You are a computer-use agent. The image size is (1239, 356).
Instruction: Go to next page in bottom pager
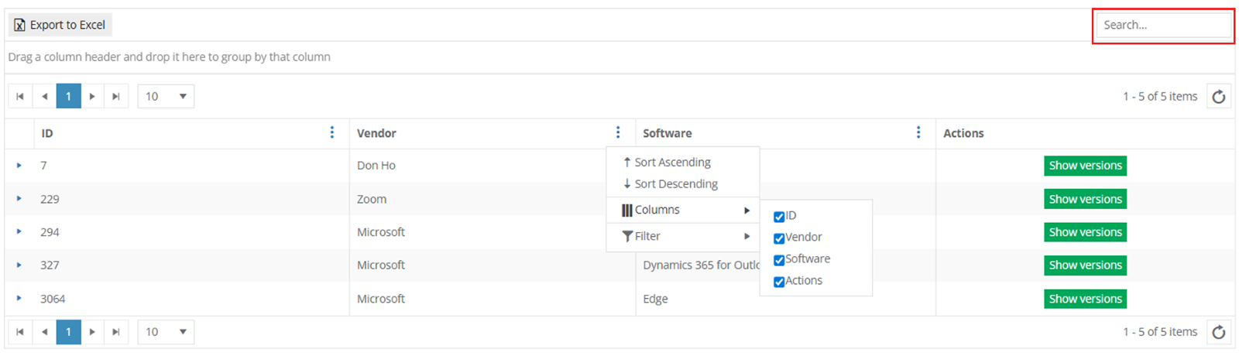(92, 332)
